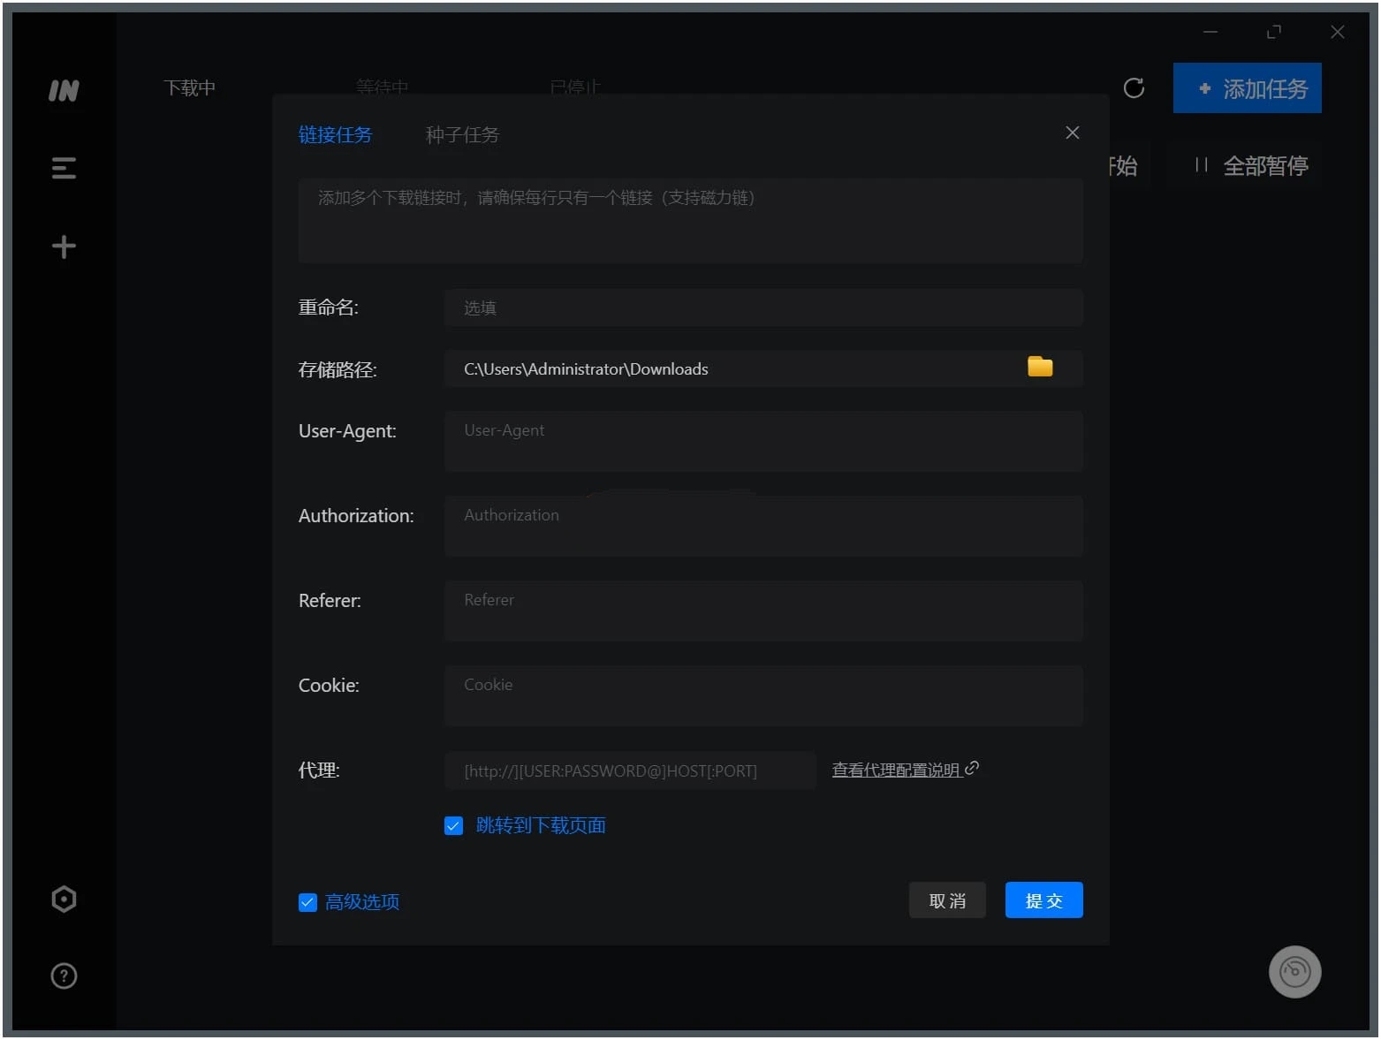Cancel the dialog with 取消 button

click(x=946, y=900)
